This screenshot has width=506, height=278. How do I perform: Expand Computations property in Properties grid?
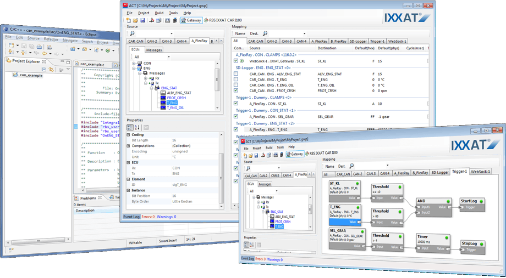[129, 146]
